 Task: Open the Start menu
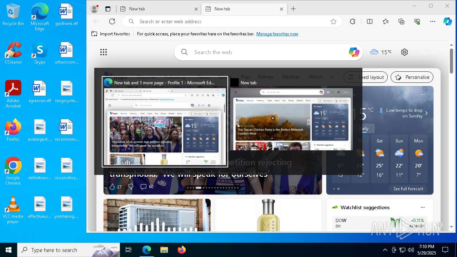9,250
